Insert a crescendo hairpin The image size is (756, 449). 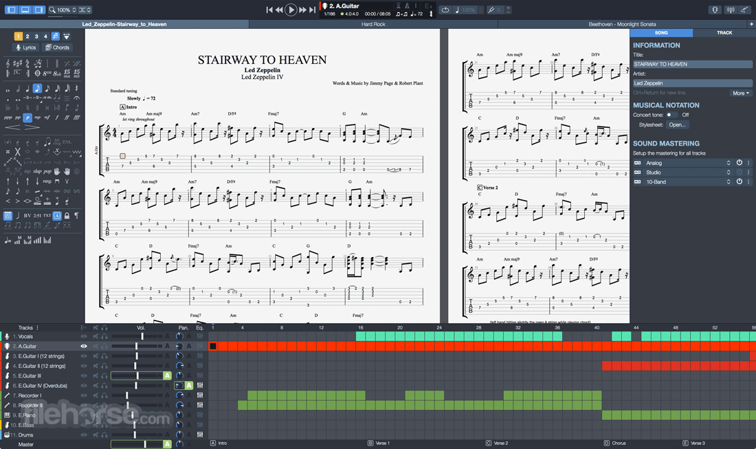pos(12,127)
